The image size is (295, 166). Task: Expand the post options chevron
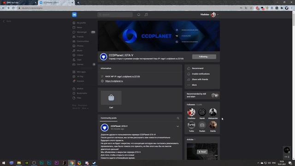(178, 126)
